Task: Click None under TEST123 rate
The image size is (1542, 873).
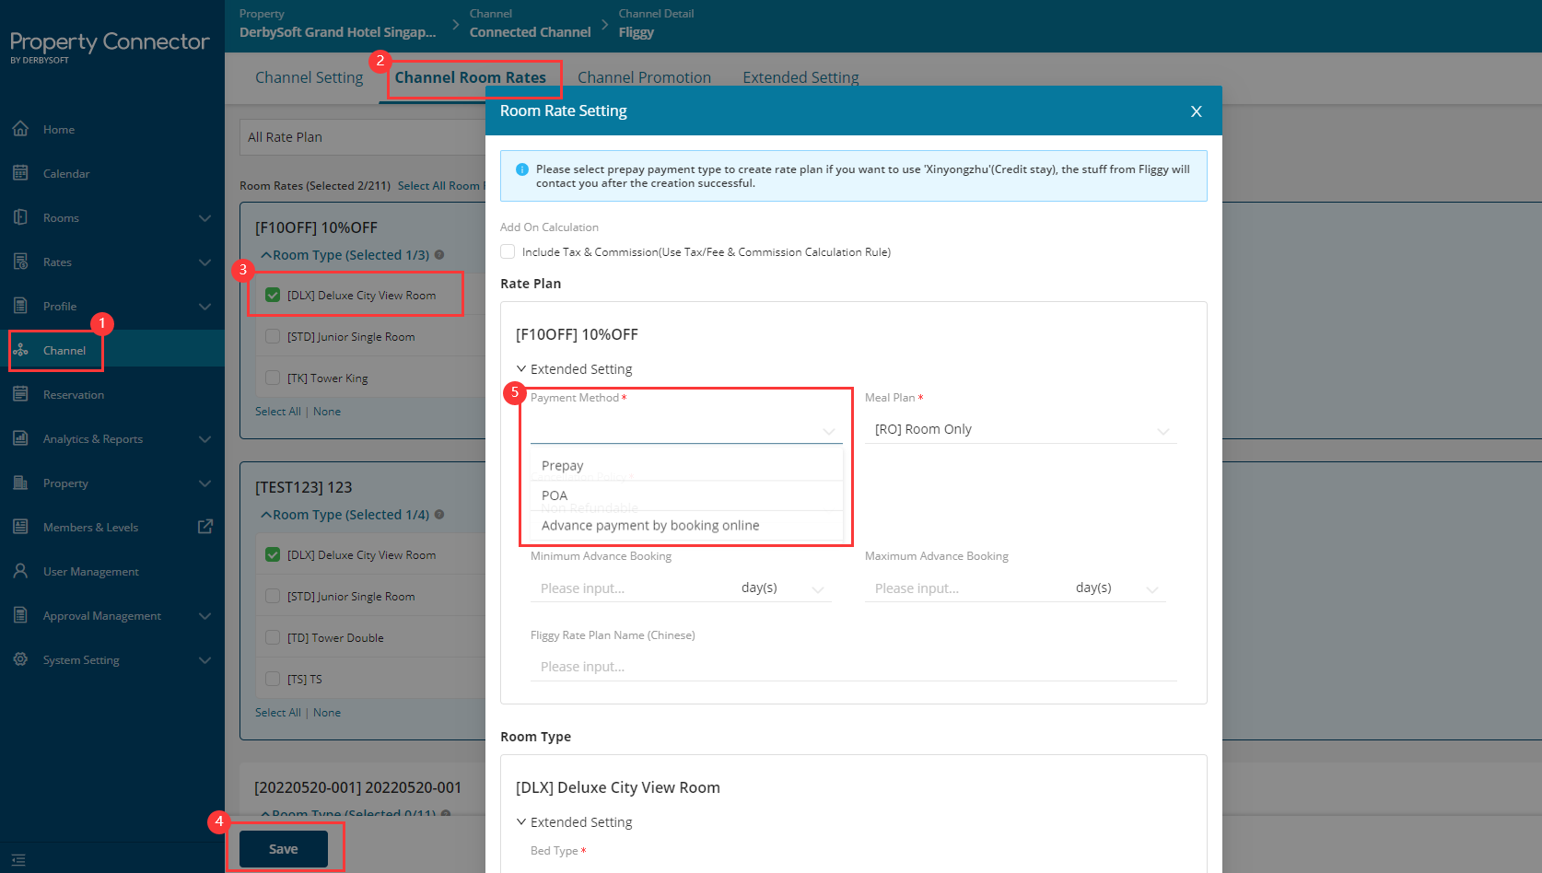Action: pyautogui.click(x=327, y=713)
